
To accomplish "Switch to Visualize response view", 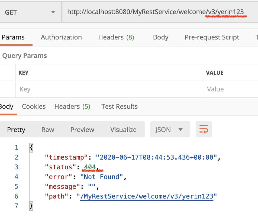I will click(123, 130).
